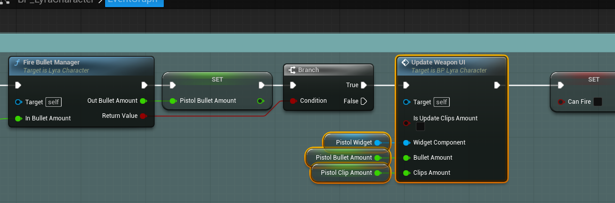615x203 pixels.
Task: Click the Target pin on Fire Bullet Manager
Action: tap(18, 102)
